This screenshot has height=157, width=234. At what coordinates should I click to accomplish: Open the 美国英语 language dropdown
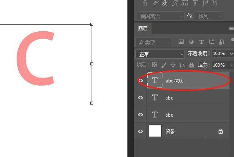tap(161, 16)
